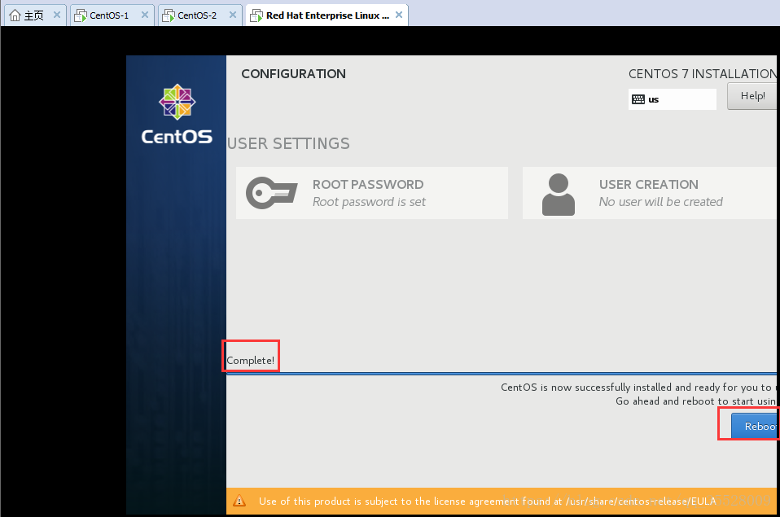Close the 主页 tab
This screenshot has height=517, width=780.
pyautogui.click(x=57, y=15)
